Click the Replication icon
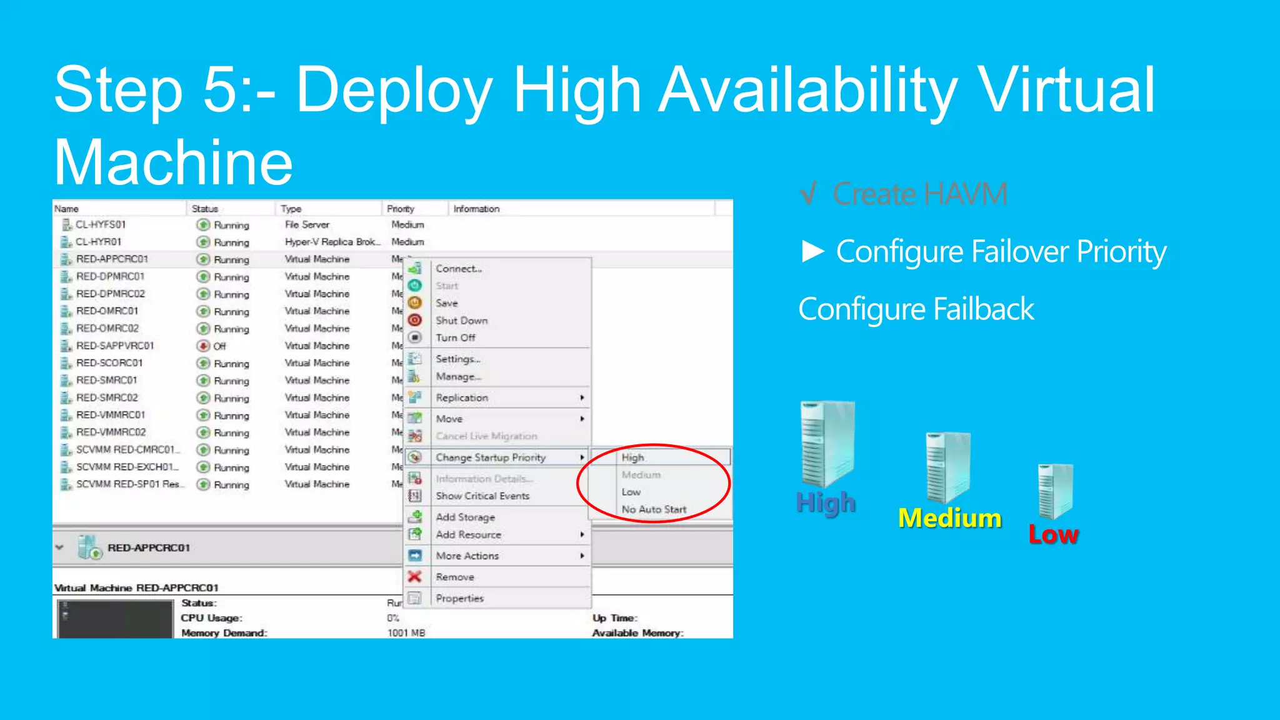Screen dimensions: 1280x720 coord(415,397)
